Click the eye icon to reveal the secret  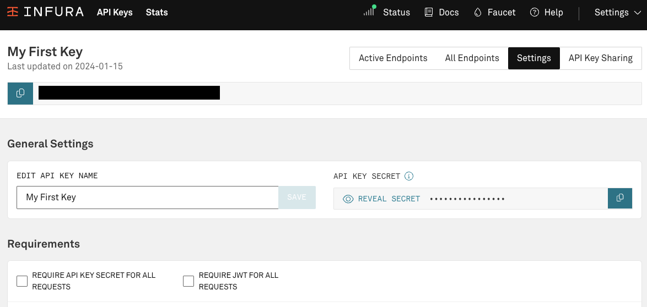pyautogui.click(x=348, y=199)
